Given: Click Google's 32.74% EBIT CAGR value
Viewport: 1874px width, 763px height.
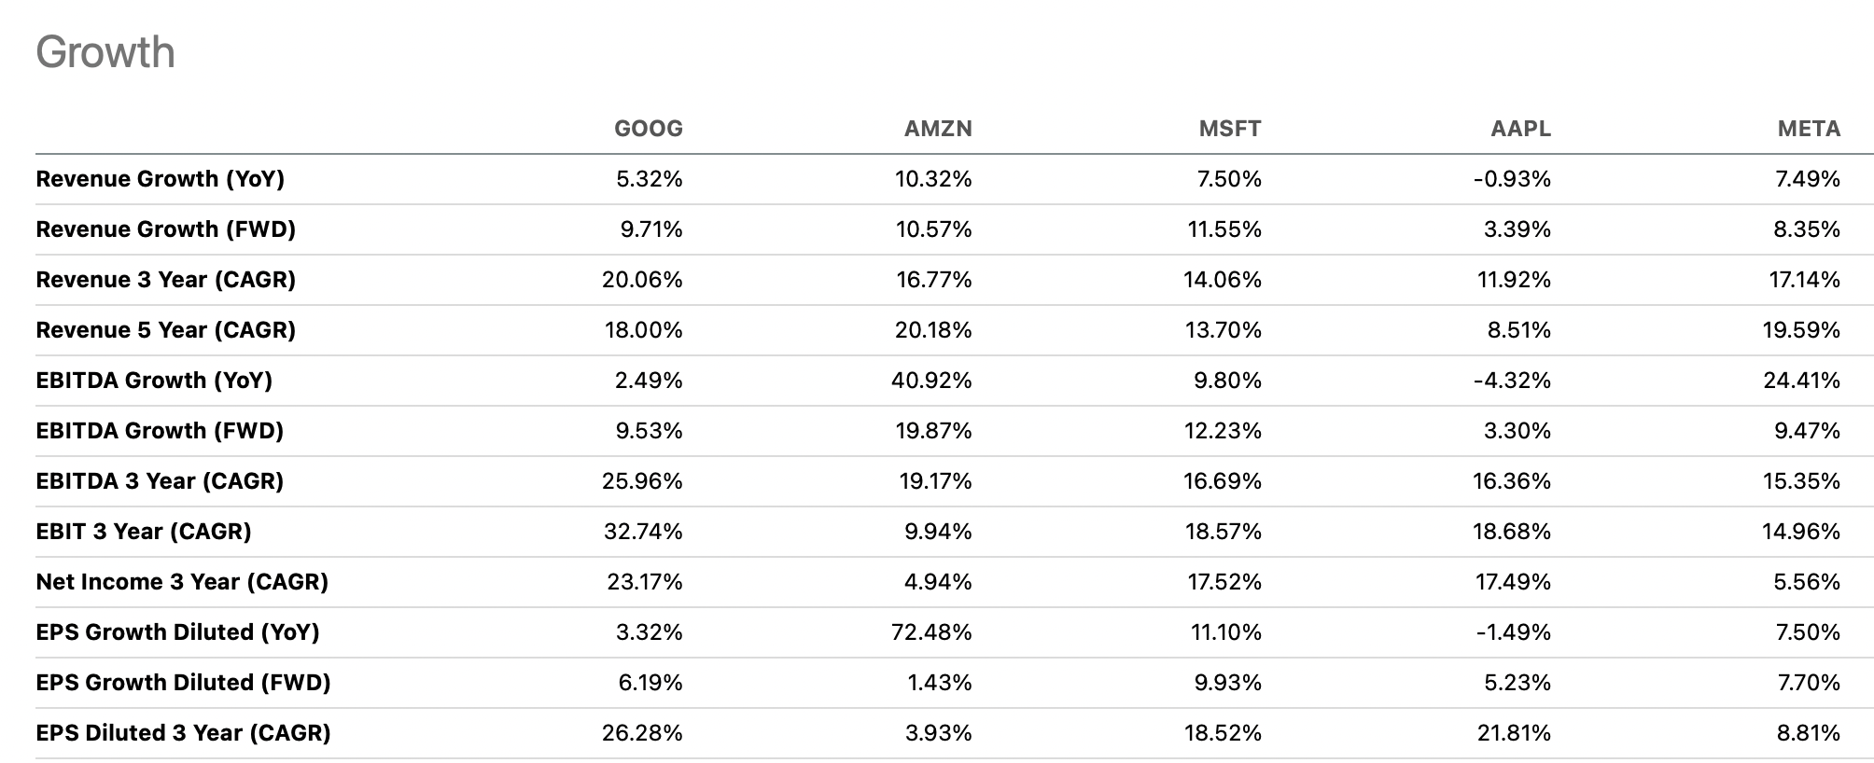Looking at the screenshot, I should click(x=642, y=532).
